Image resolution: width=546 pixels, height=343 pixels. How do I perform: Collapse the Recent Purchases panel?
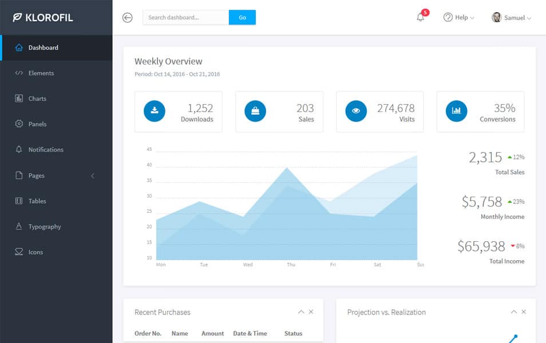pos(301,312)
